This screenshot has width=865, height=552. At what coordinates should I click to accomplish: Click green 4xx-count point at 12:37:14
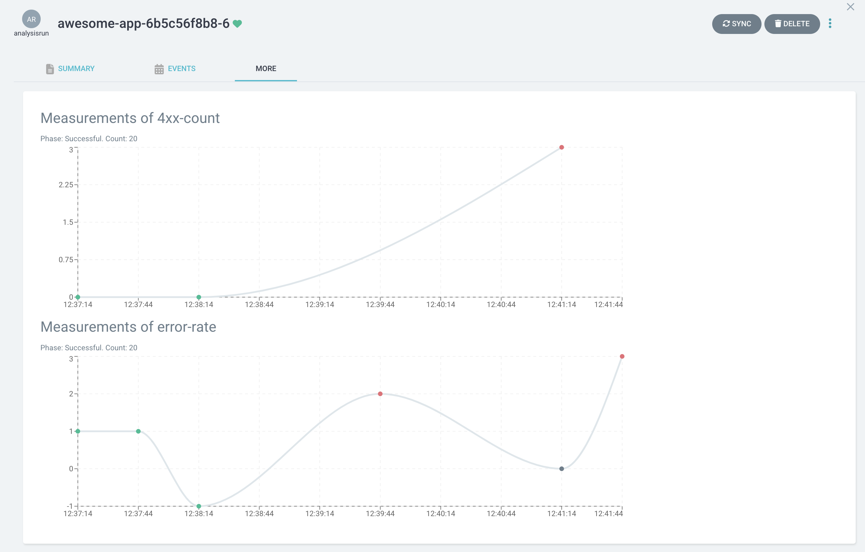pos(78,297)
